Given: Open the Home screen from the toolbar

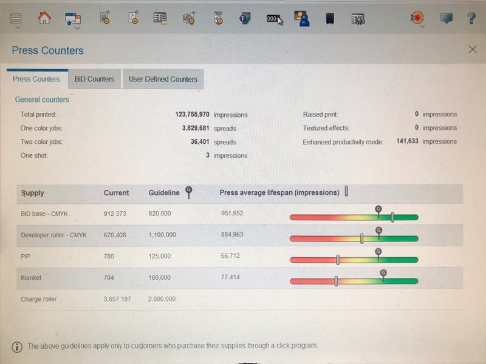Looking at the screenshot, I should 46,18.
